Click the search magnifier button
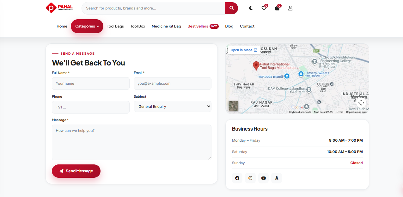 (231, 8)
